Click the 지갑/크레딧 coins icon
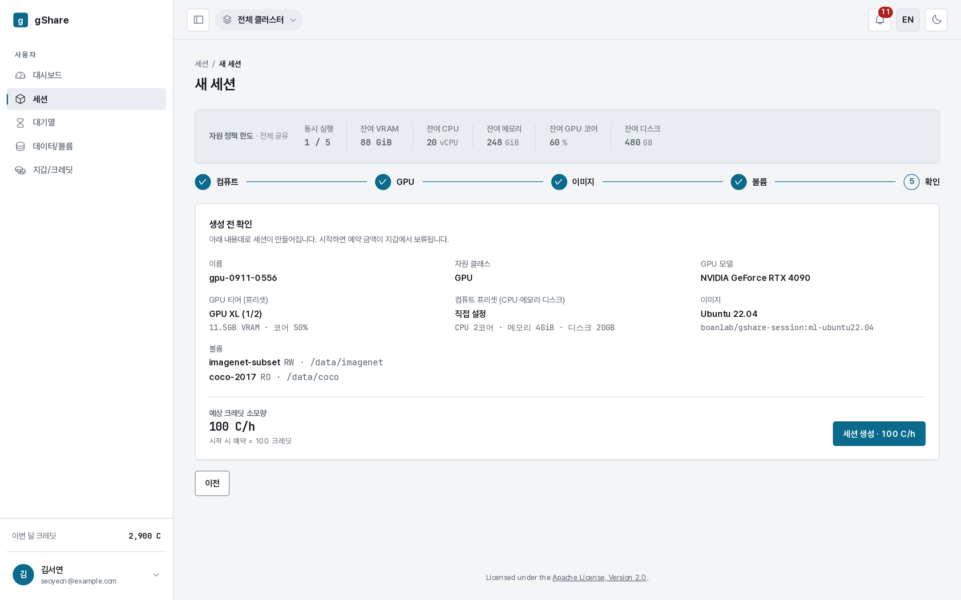Screen dimensions: 961x600 tap(20, 170)
